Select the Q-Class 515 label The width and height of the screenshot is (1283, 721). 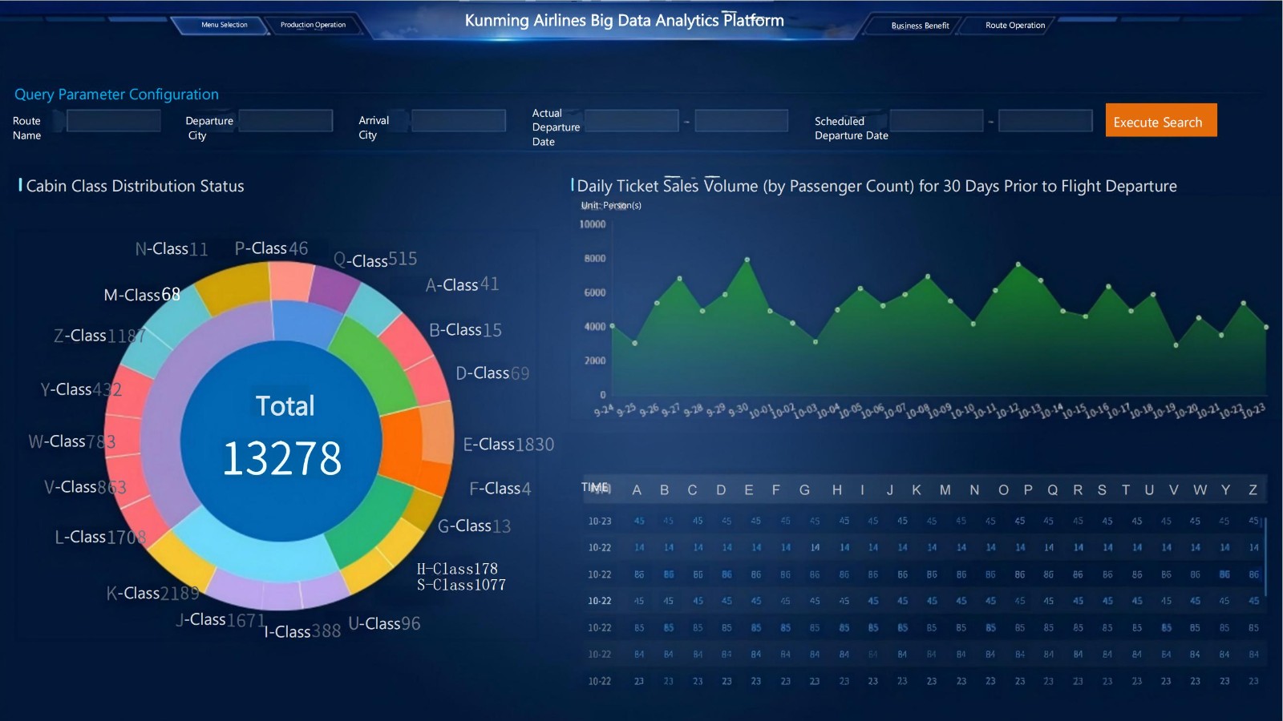375,260
